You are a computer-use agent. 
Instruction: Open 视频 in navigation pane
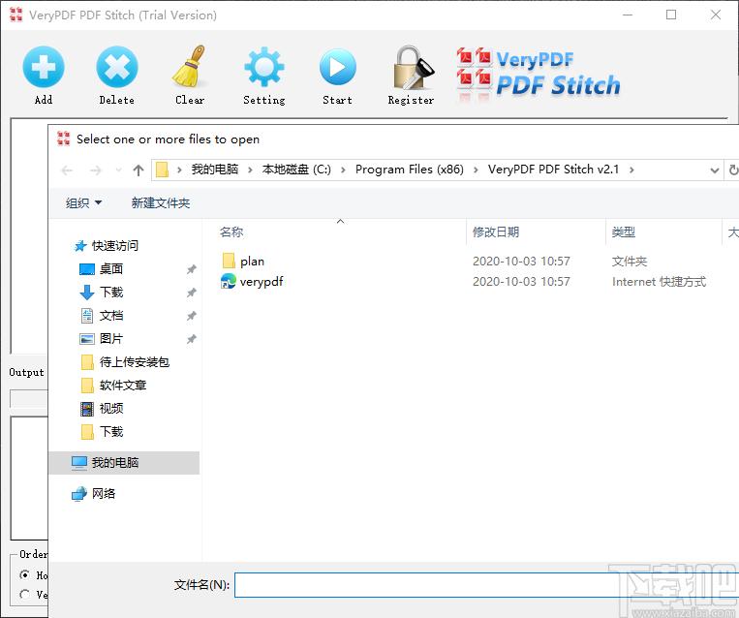click(110, 408)
